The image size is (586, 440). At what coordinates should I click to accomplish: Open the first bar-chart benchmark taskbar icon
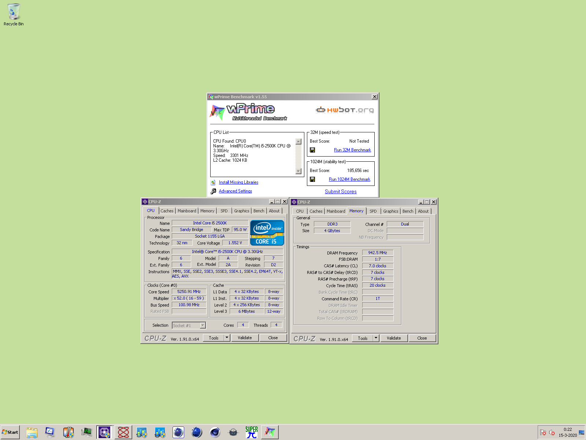[x=142, y=432]
